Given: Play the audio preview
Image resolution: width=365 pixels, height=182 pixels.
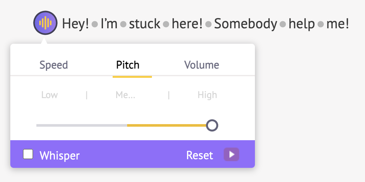Looking at the screenshot, I should 231,155.
